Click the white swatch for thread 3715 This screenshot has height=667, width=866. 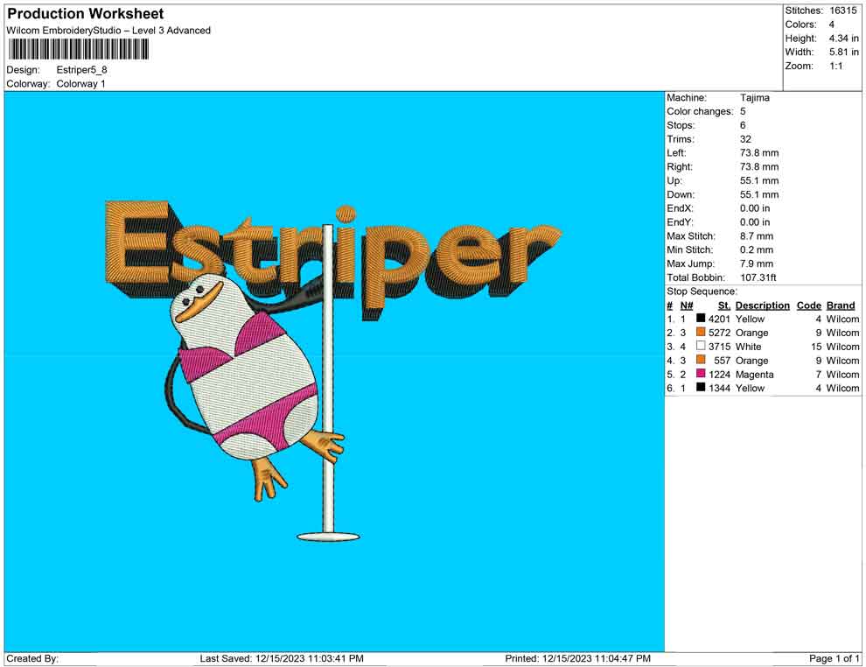pyautogui.click(x=701, y=346)
